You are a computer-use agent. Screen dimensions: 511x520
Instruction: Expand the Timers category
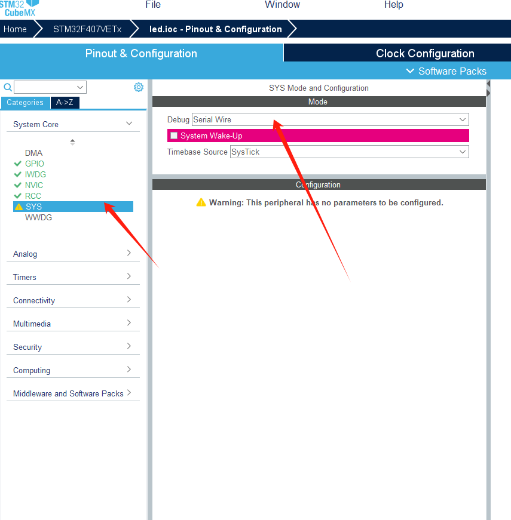[x=73, y=277]
